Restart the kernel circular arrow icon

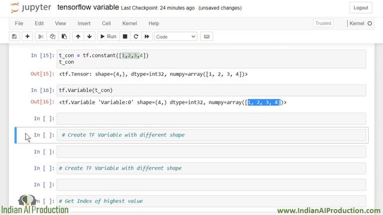(136, 36)
